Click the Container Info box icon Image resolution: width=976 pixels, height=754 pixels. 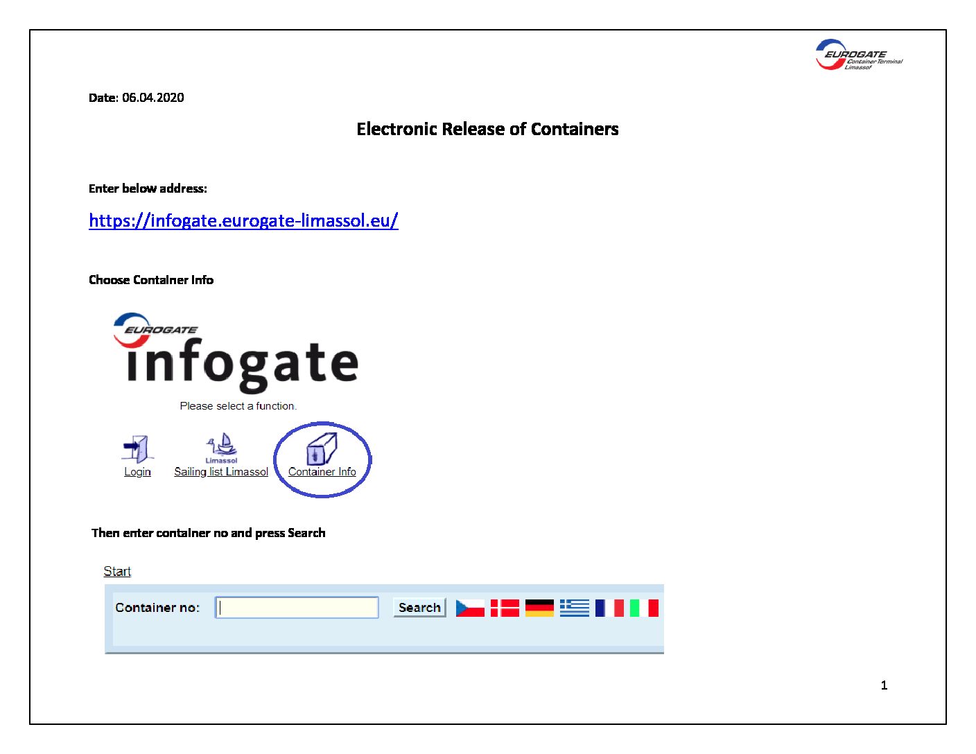[322, 448]
